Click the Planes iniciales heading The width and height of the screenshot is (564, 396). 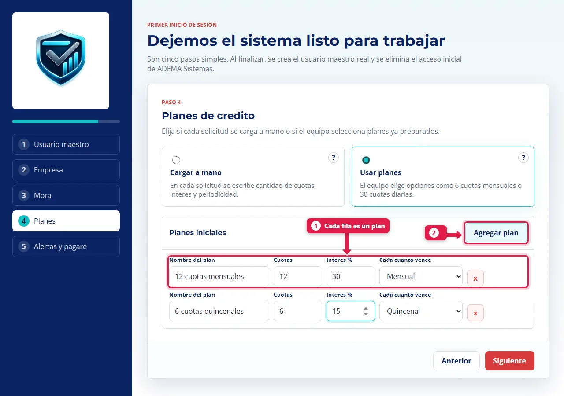tap(197, 232)
